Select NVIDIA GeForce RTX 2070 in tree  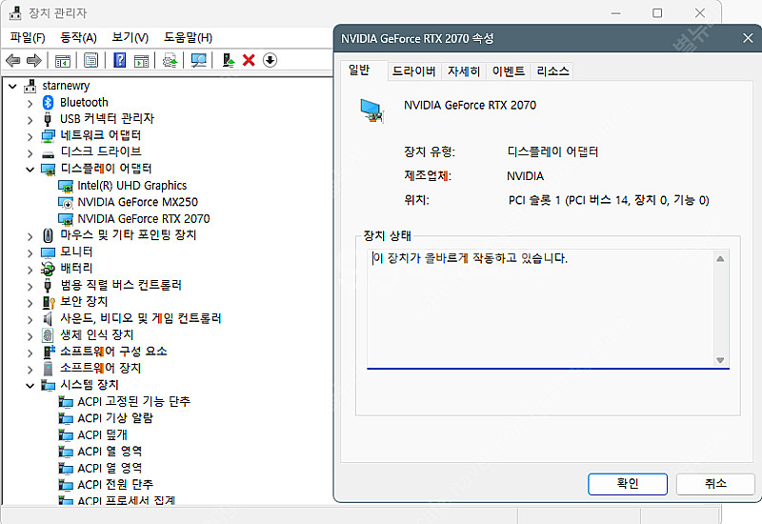pos(144,219)
